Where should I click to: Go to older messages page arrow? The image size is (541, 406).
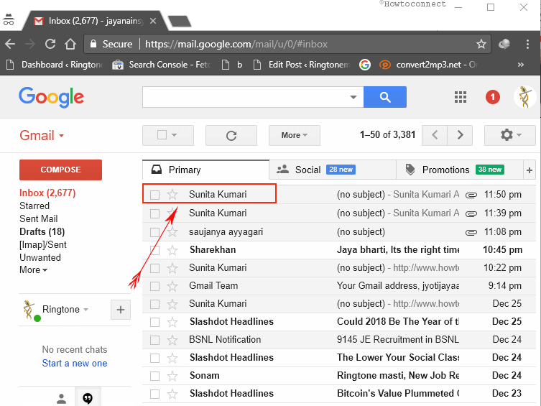460,135
